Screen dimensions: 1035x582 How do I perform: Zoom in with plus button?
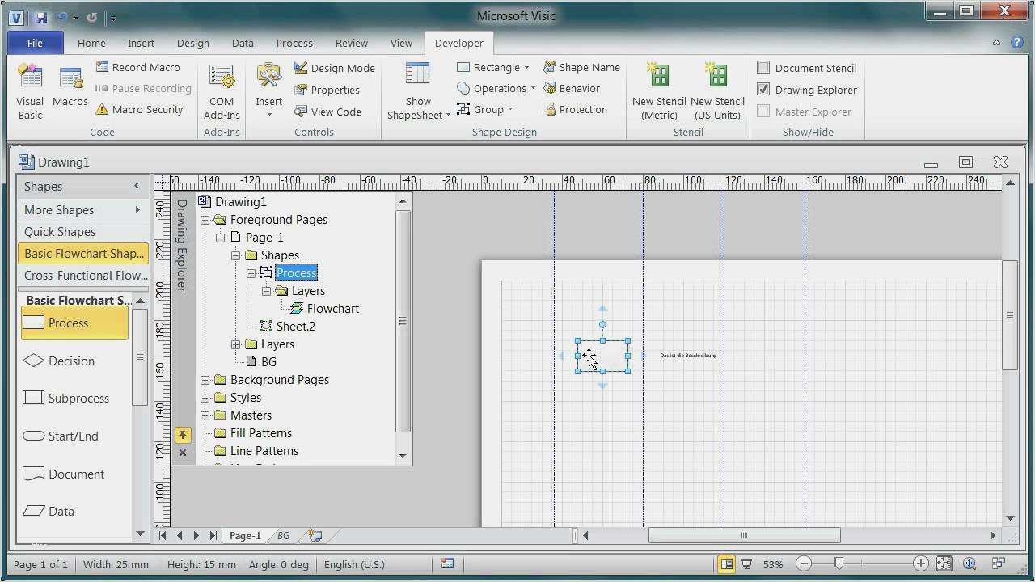click(x=920, y=563)
